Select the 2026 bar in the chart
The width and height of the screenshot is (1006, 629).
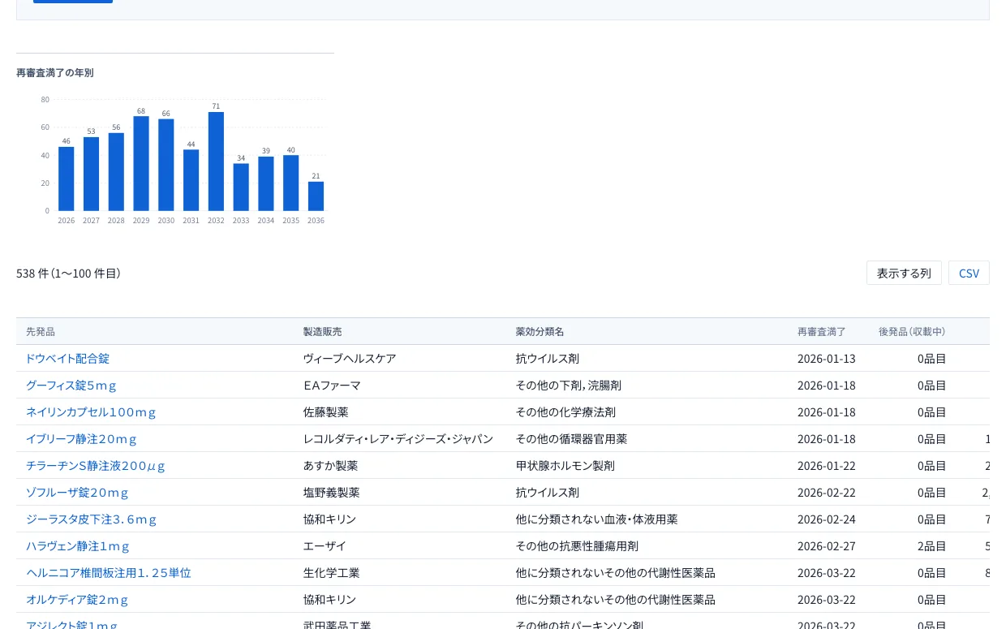(67, 179)
